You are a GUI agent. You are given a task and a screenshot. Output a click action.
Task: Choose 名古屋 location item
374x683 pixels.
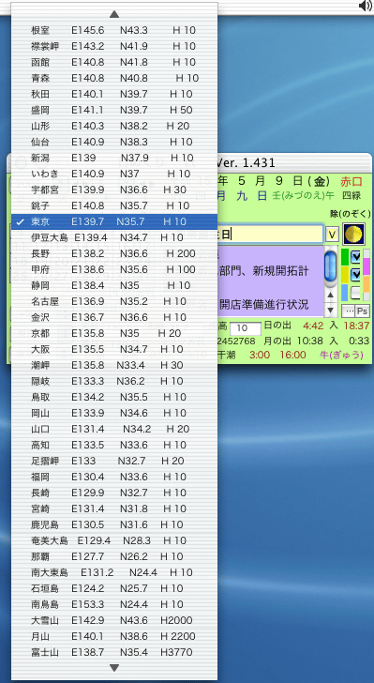[114, 301]
